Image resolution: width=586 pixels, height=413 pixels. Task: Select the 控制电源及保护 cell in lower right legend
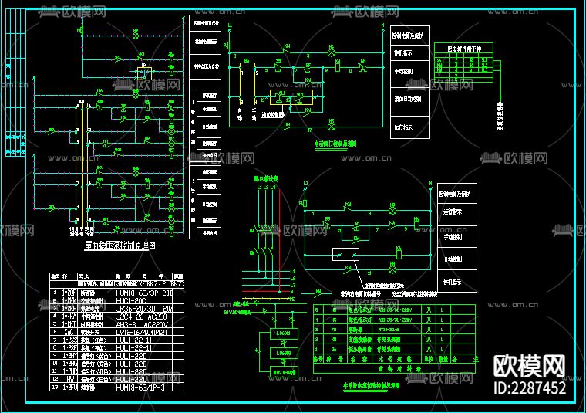tap(457, 195)
